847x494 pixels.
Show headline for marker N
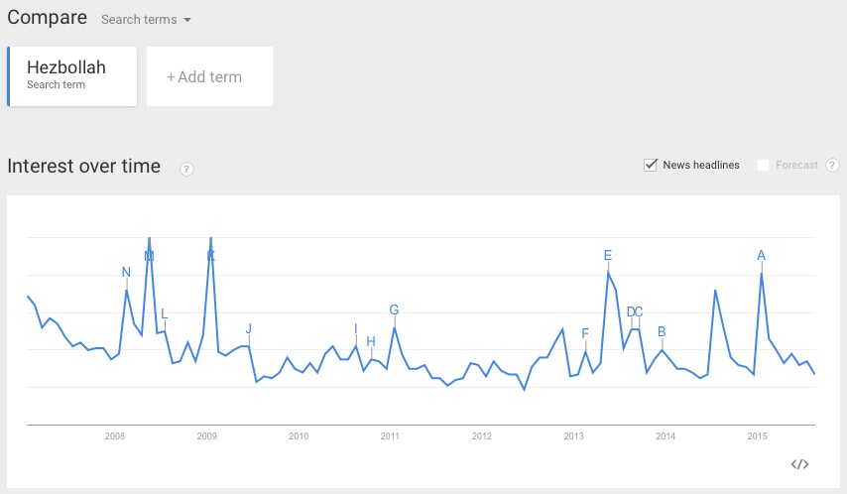(x=126, y=272)
